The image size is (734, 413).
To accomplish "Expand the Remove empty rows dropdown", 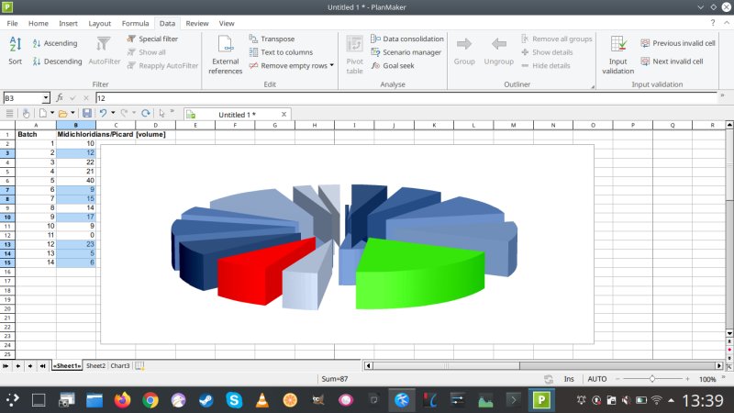I will (x=332, y=66).
